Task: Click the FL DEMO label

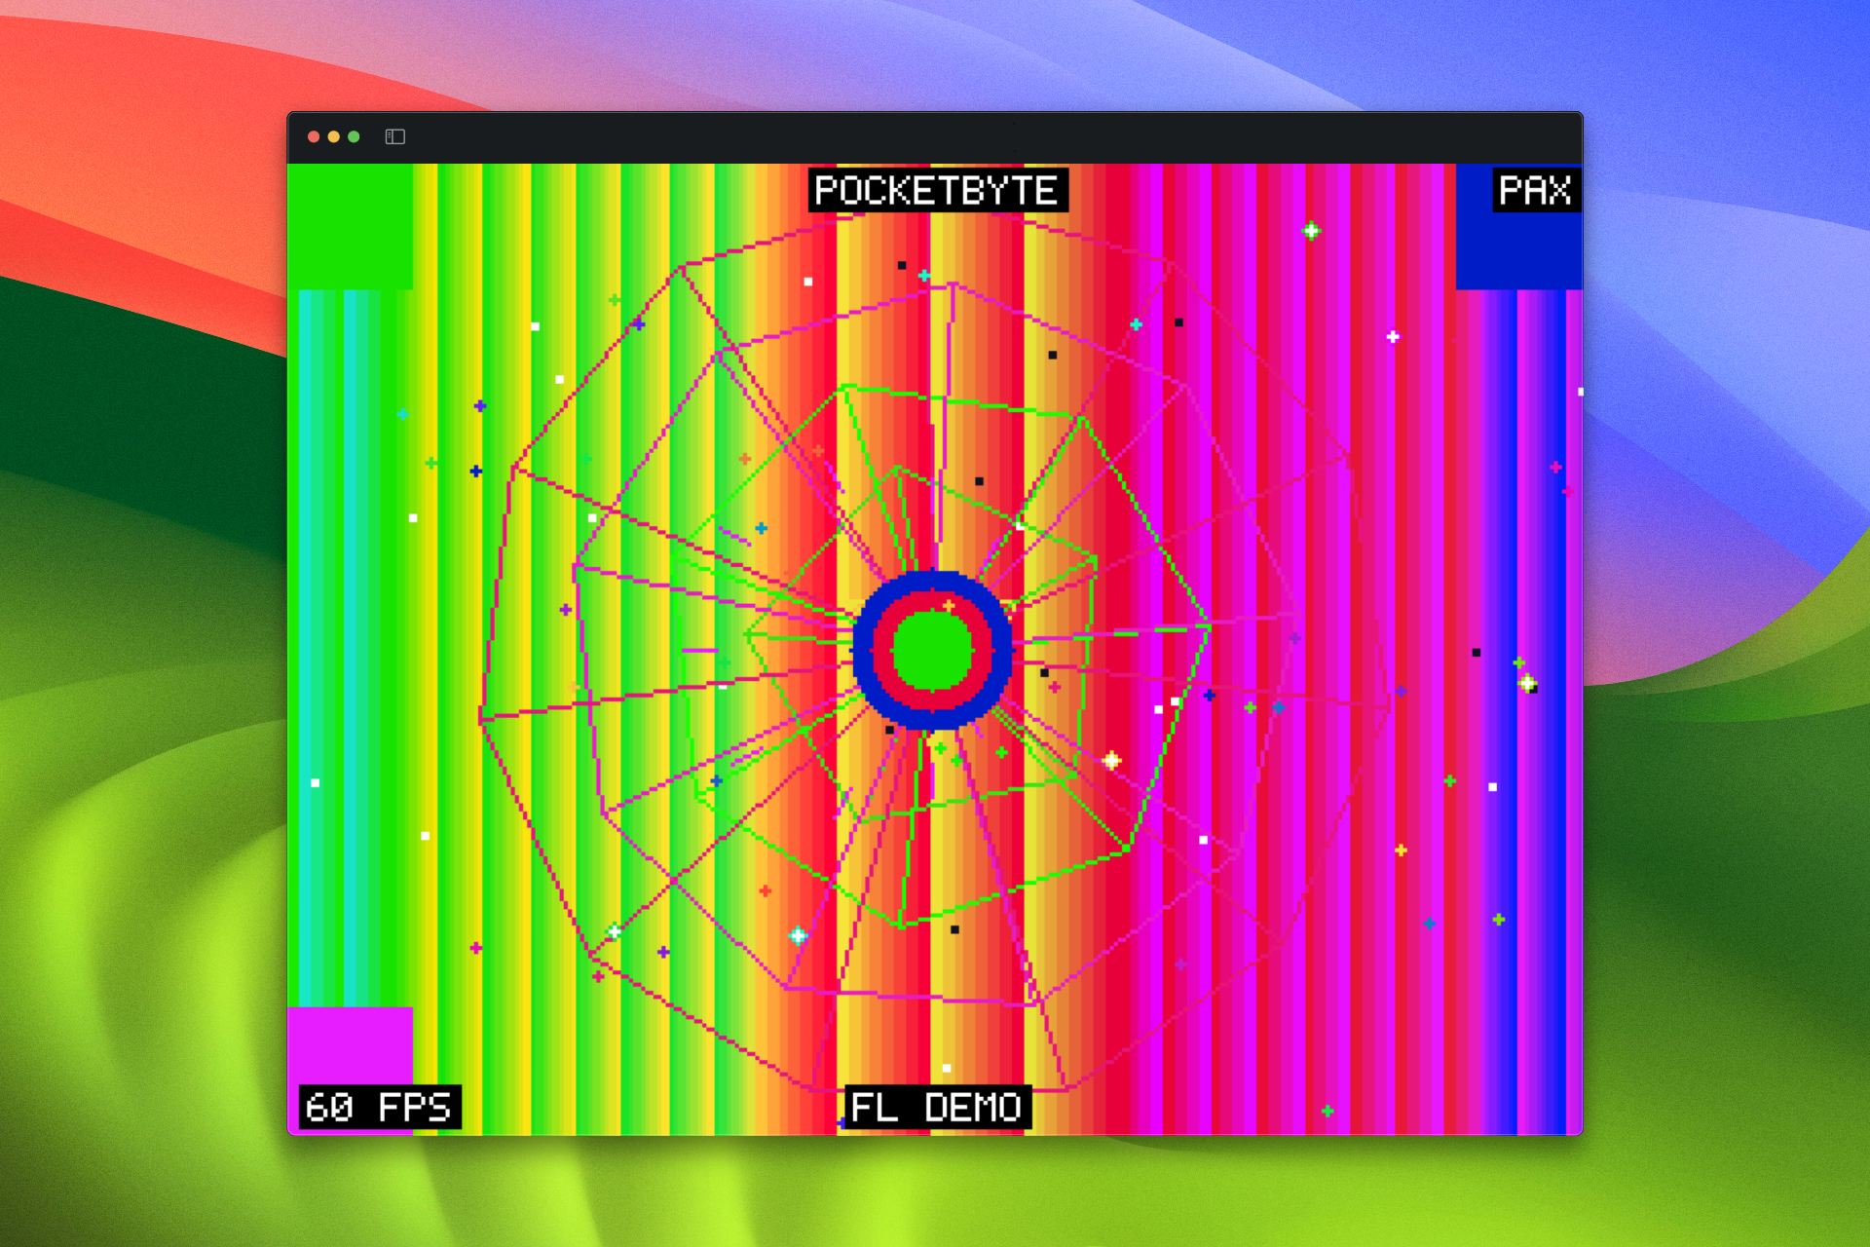Action: (937, 1107)
